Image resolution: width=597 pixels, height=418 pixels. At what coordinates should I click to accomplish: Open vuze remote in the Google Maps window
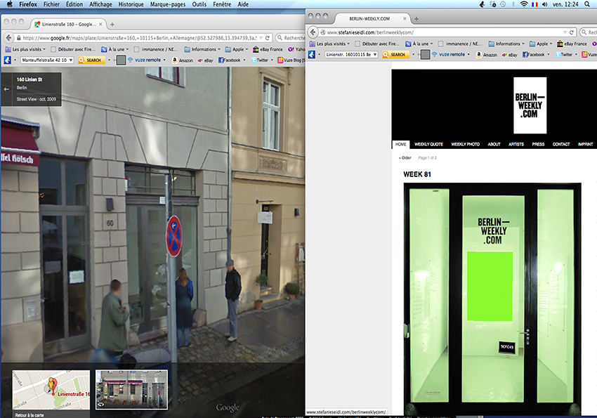point(144,60)
